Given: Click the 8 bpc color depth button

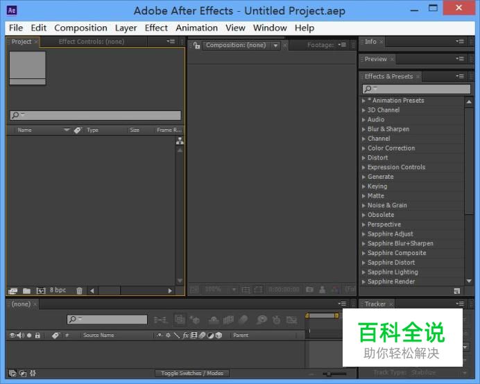Looking at the screenshot, I should 58,290.
